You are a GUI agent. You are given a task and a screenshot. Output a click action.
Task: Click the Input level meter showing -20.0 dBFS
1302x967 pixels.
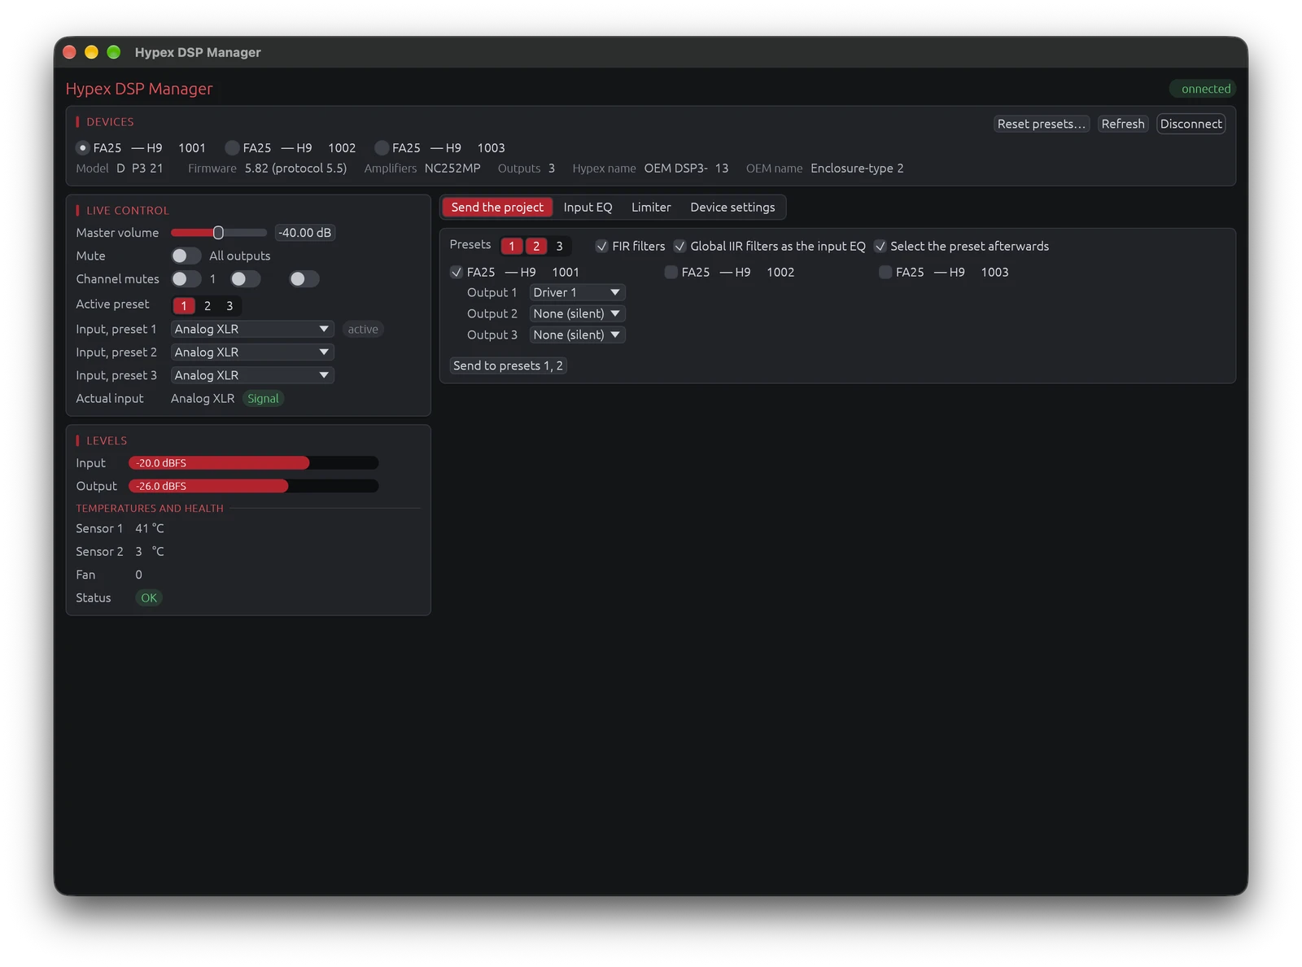click(254, 463)
